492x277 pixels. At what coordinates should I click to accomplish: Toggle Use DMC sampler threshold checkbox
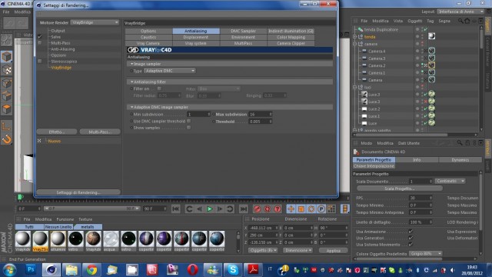(x=188, y=121)
